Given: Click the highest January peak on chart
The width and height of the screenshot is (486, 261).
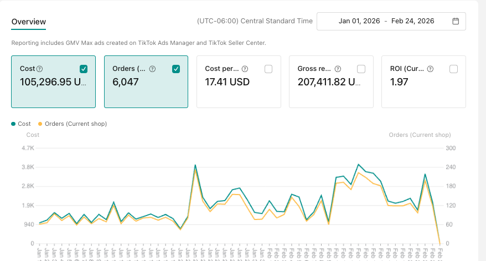Looking at the screenshot, I should coord(195,165).
